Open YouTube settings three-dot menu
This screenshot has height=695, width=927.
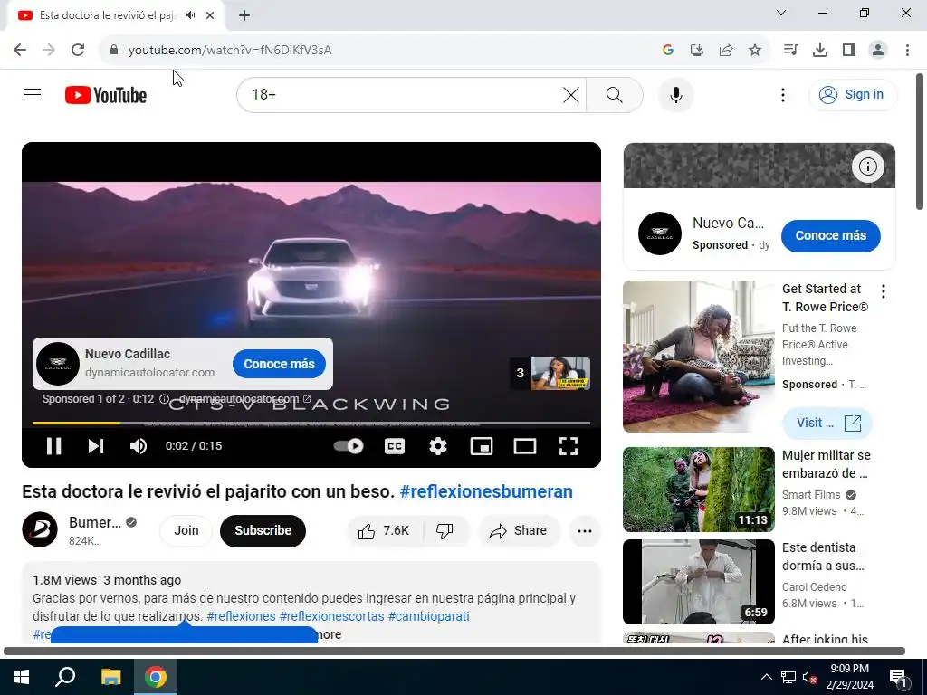point(783,94)
